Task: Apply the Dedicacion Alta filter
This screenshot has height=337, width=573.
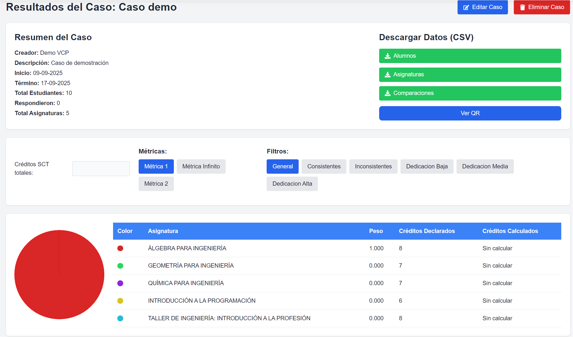Action: (292, 184)
